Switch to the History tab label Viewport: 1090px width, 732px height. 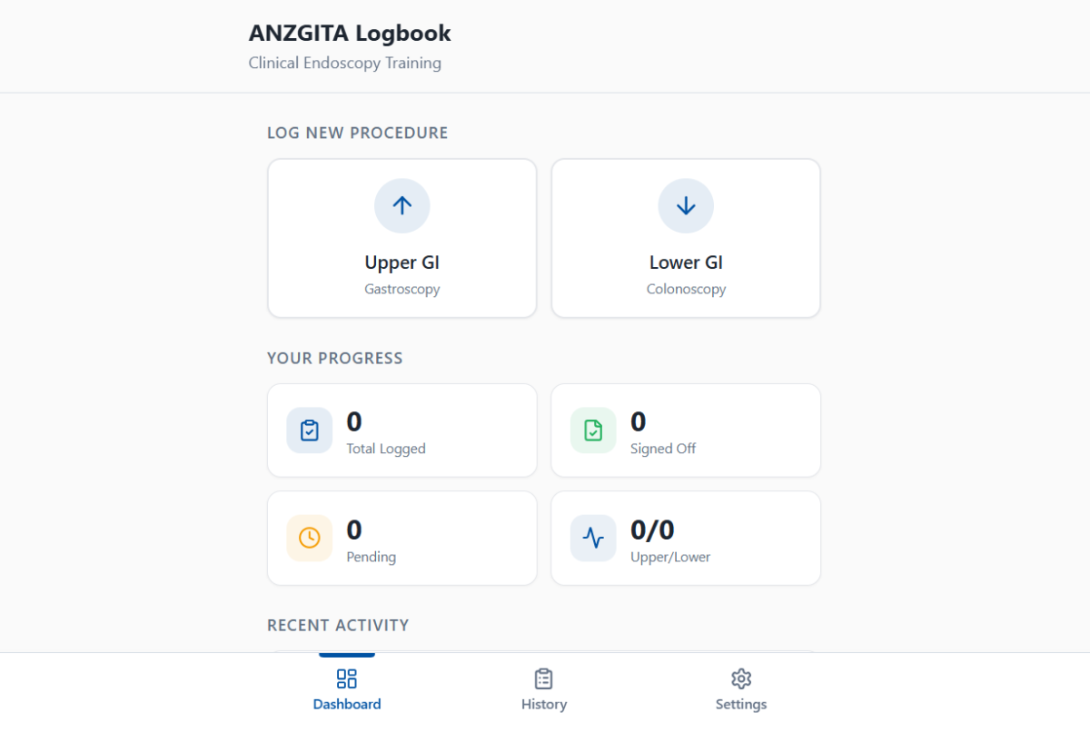pos(544,705)
